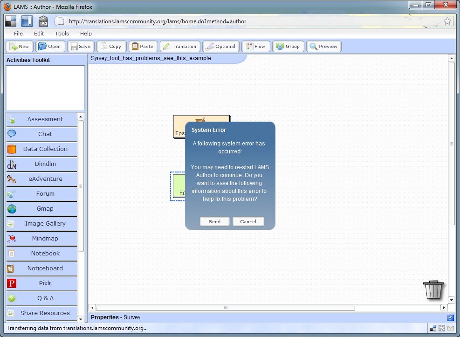The height and width of the screenshot is (337, 460).
Task: Click the horizontal canvas scrollbar thumb
Action: coord(226,308)
